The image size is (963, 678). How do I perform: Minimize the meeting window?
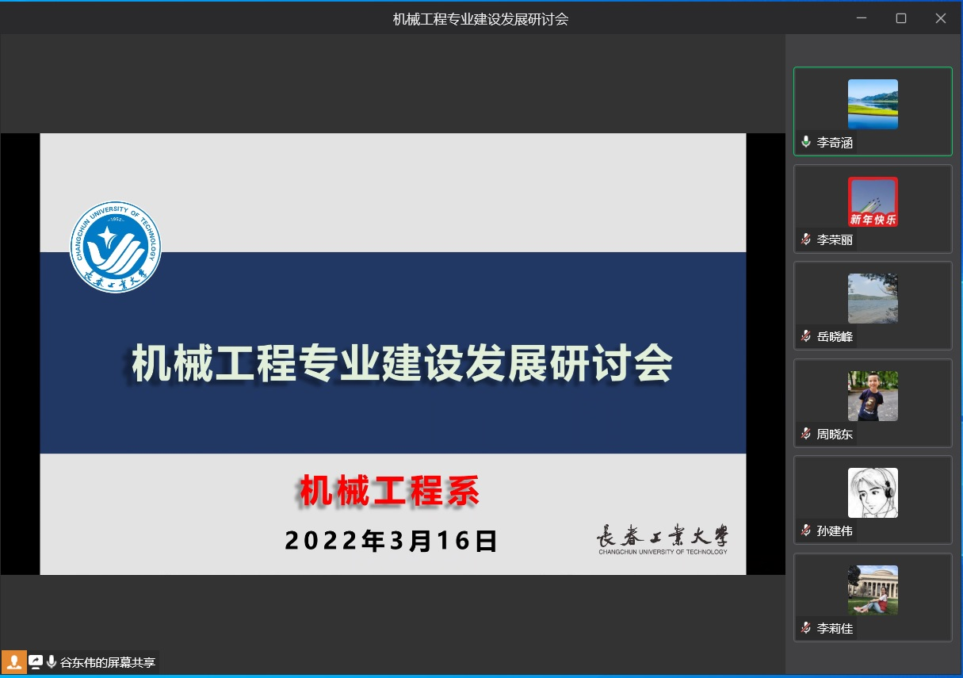[x=862, y=18]
